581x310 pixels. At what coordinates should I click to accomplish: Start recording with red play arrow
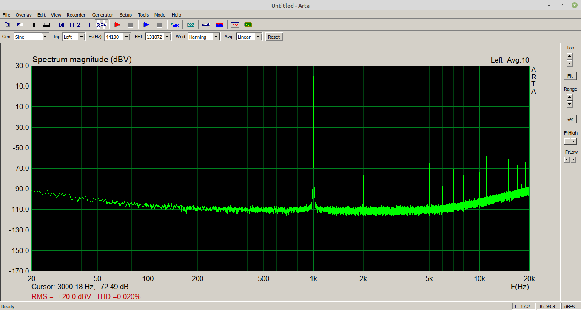[117, 25]
